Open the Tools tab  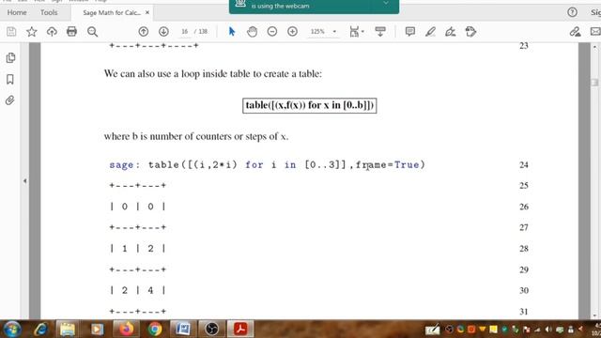[x=49, y=12]
